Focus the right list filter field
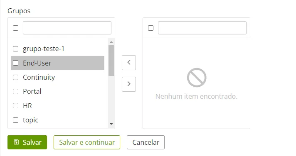The width and height of the screenshot is (296, 156). click(x=202, y=28)
